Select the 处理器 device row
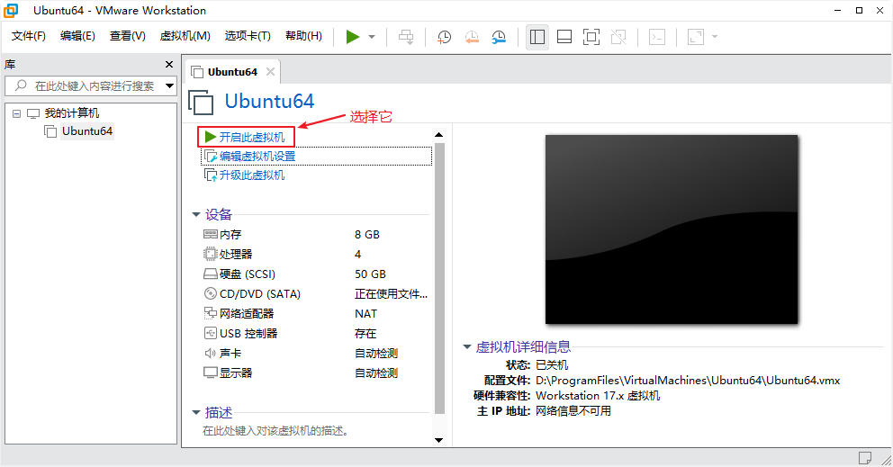 tap(315, 254)
